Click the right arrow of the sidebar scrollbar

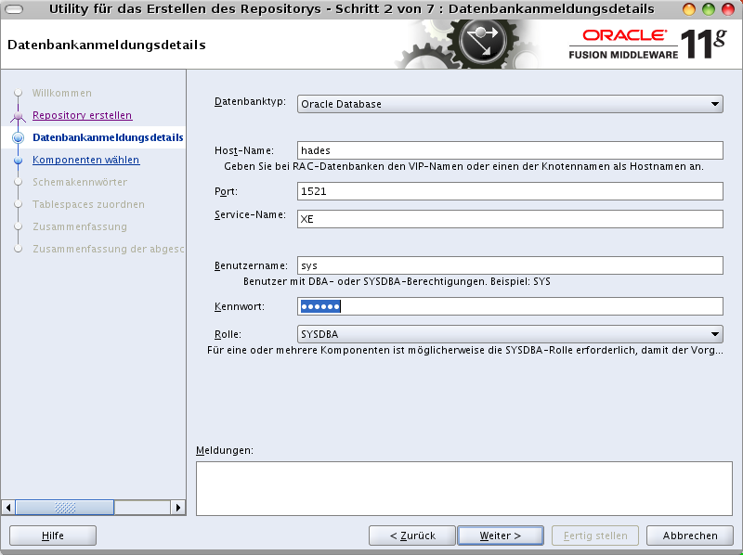(x=176, y=507)
